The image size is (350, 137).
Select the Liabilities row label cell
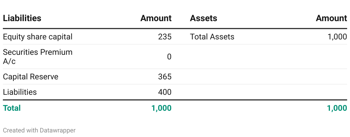[x=20, y=92]
